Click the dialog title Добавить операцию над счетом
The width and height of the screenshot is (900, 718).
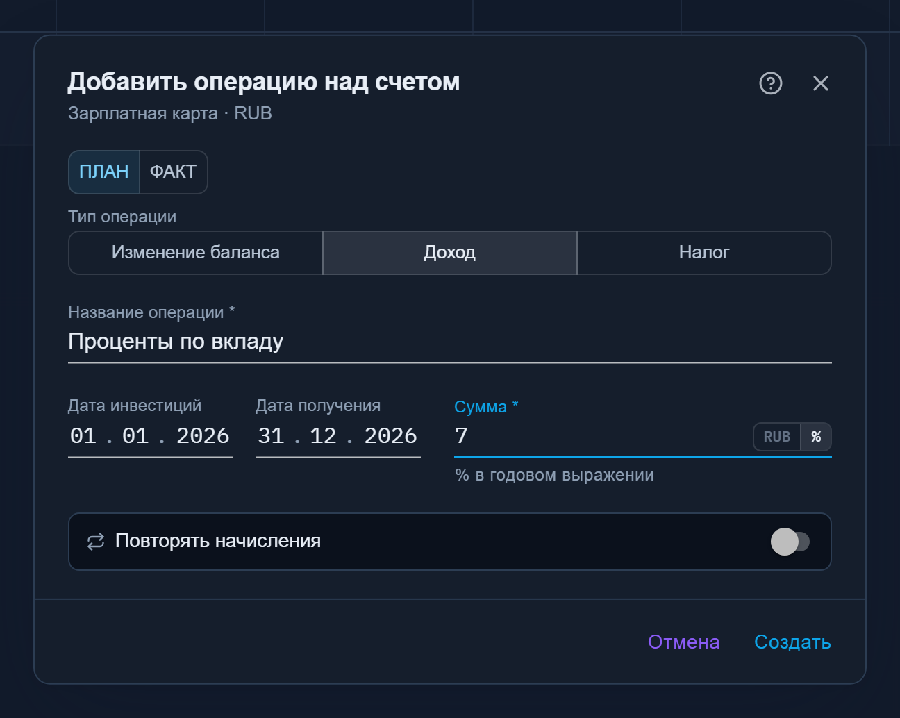click(x=264, y=82)
